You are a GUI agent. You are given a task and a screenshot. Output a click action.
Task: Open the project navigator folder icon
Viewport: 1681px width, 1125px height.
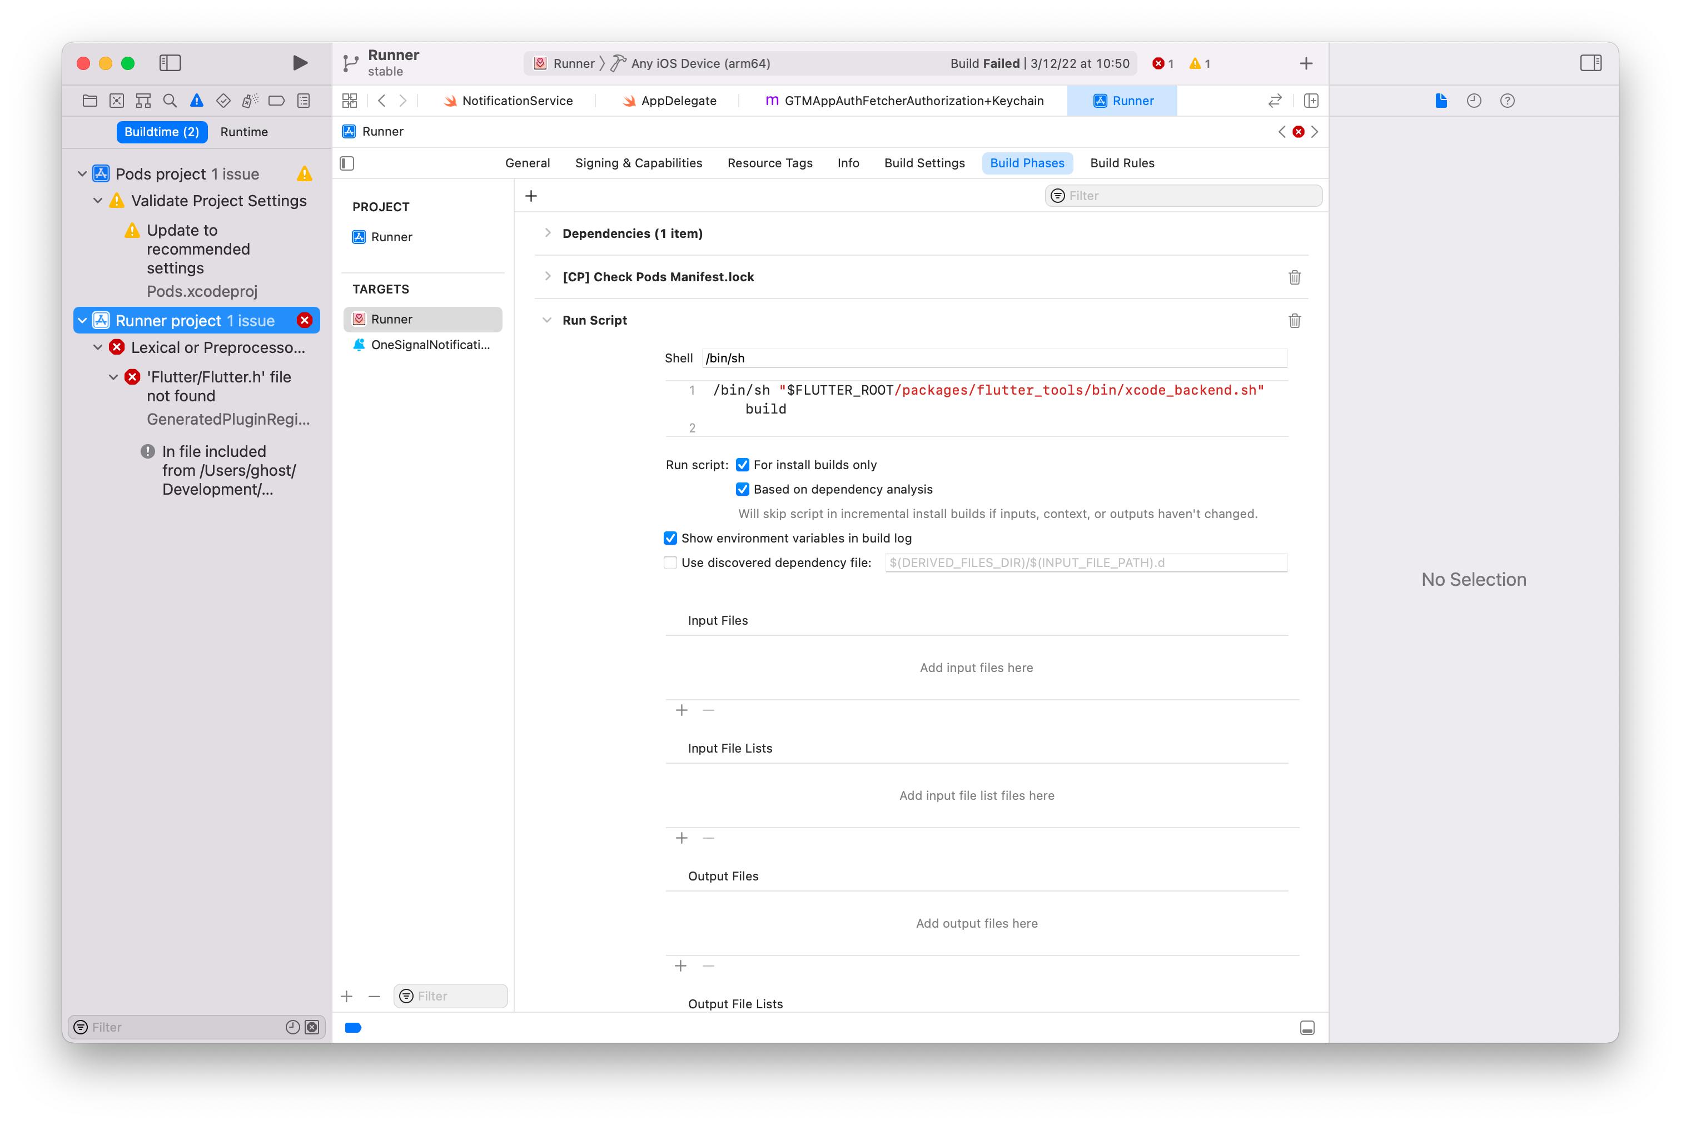tap(89, 101)
